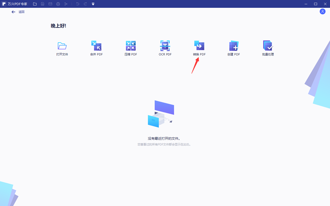Minimize the 万兴PDF专家 window

306,4
